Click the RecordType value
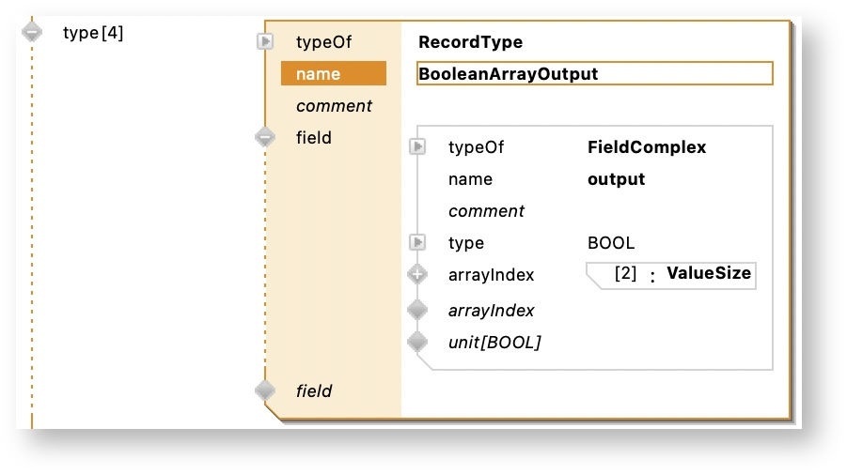Viewport: 847px width, 474px height. [x=470, y=42]
